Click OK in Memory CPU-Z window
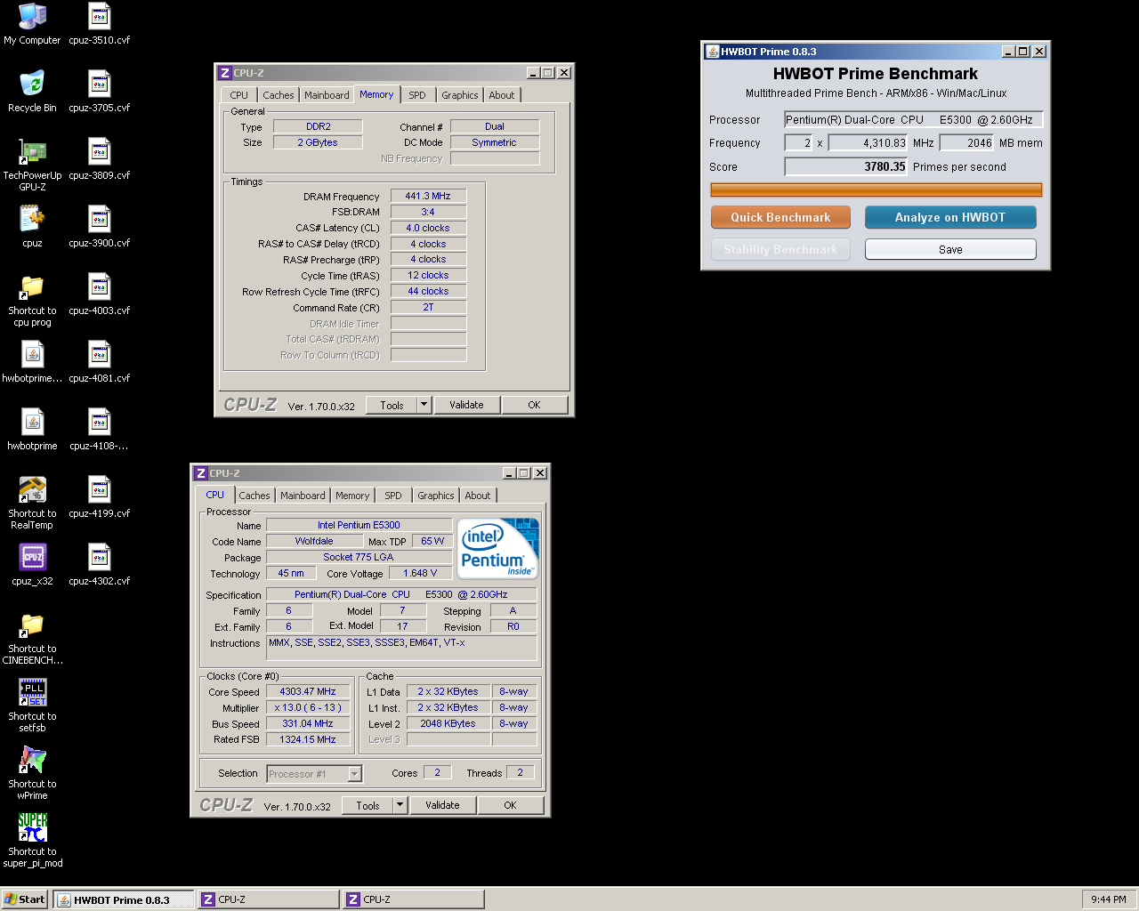The height and width of the screenshot is (911, 1139). click(x=534, y=405)
